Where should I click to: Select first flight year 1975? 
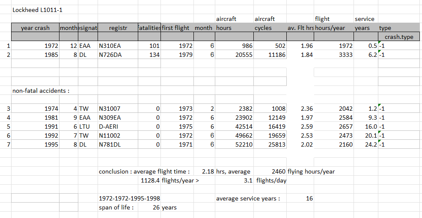tap(177, 127)
